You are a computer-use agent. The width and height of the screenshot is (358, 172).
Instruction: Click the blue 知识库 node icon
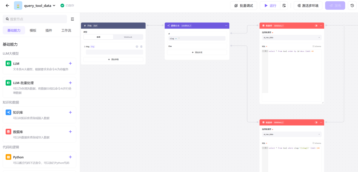(8, 112)
